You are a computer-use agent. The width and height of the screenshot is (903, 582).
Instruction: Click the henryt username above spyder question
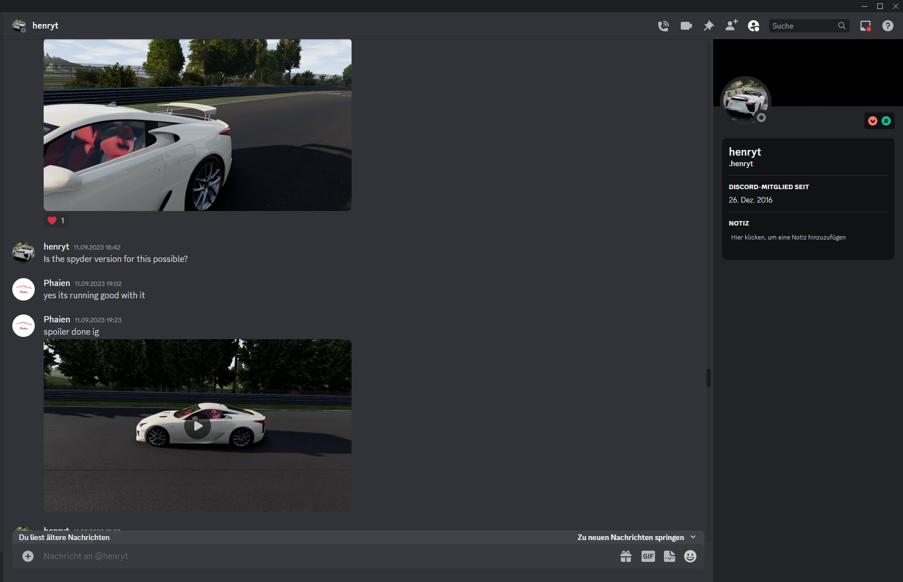coord(57,247)
